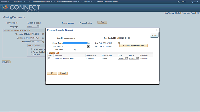This screenshot has width=200, height=112.
Task: Click the CONNECT logo
Action: (x=21, y=7)
